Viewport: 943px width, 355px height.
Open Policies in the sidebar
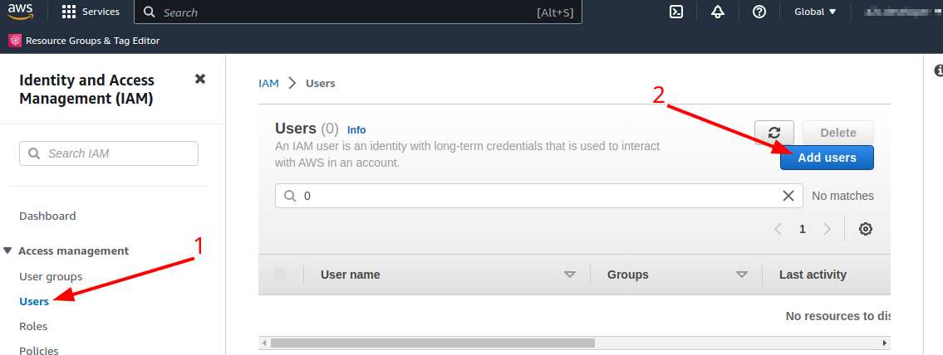coord(39,350)
